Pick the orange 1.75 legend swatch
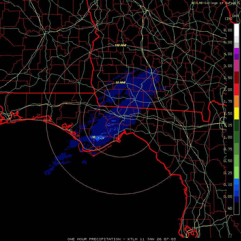This screenshot has width=241, height=241. [236, 101]
